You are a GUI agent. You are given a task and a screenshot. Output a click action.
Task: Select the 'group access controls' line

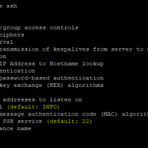(x=39, y=28)
